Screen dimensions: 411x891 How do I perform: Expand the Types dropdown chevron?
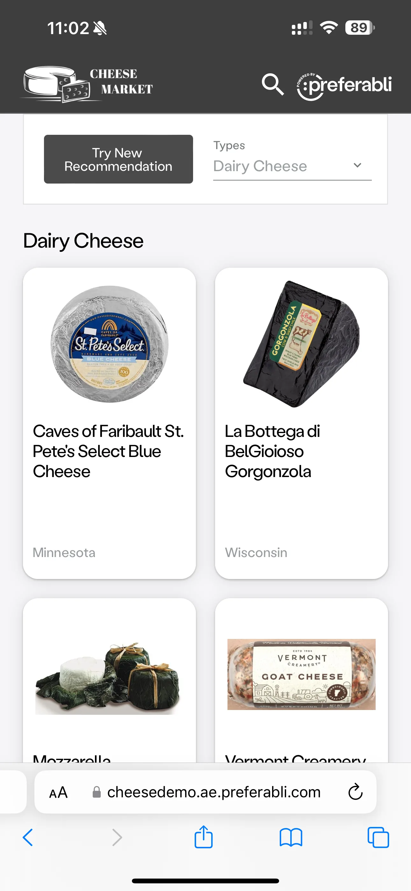(x=357, y=165)
